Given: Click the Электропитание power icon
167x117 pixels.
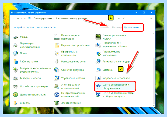Looking at the screenshot, I should (57, 103).
